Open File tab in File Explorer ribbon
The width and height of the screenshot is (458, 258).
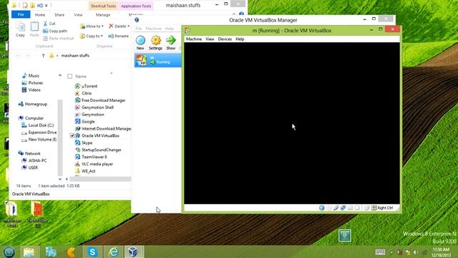click(x=21, y=14)
